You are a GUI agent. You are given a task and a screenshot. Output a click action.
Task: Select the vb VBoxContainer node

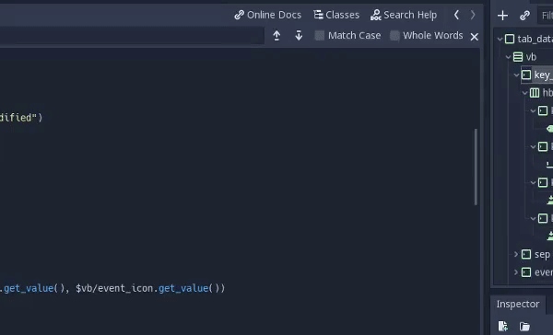tap(531, 57)
